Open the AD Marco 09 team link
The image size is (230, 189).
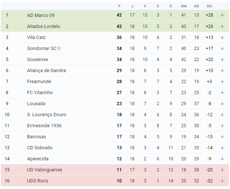pyautogui.click(x=41, y=15)
